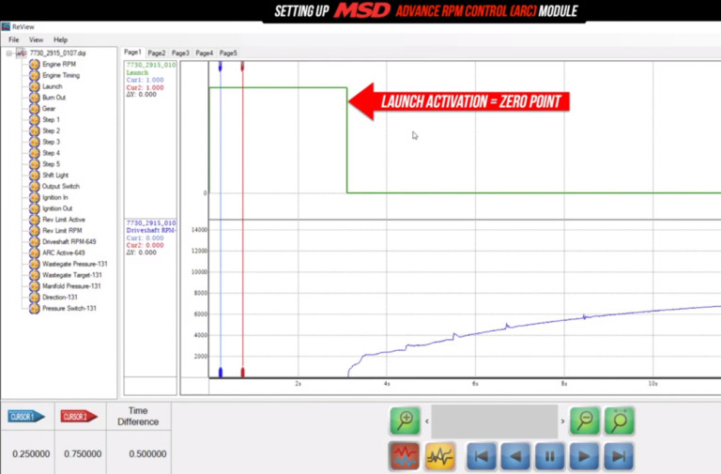Viewport: 721px width, 474px height.
Task: Click the Step 1 channel icon
Action: click(x=35, y=119)
